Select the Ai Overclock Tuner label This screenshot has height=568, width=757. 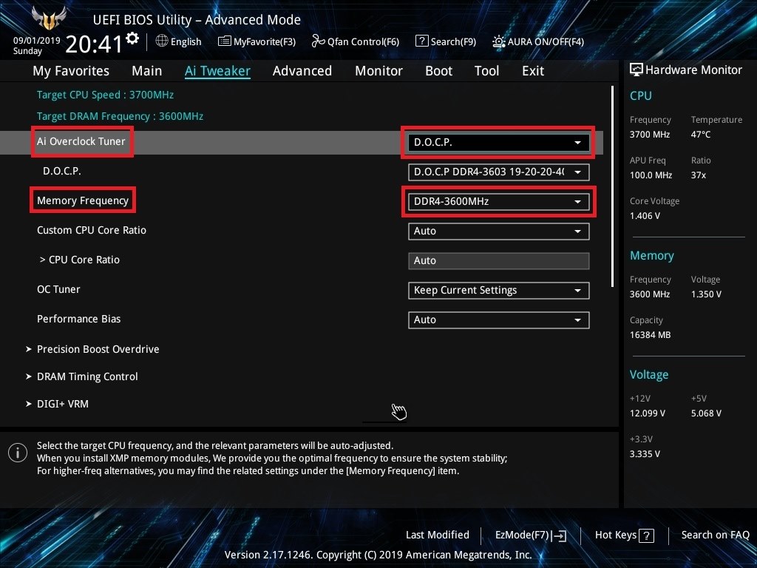click(x=81, y=141)
